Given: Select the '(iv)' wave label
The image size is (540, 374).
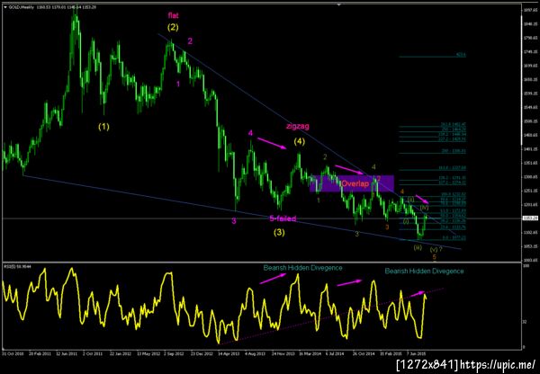Looking at the screenshot, I should point(424,208).
